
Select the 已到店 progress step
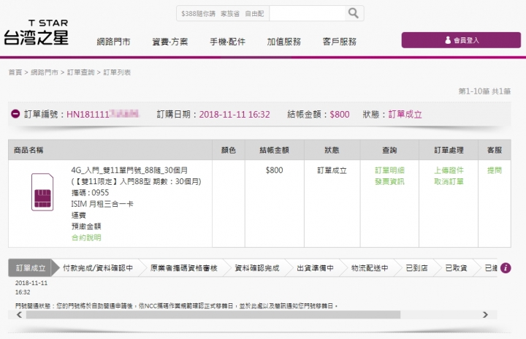416,268
